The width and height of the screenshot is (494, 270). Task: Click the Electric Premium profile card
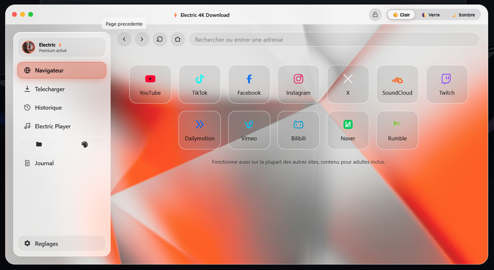[x=62, y=47]
